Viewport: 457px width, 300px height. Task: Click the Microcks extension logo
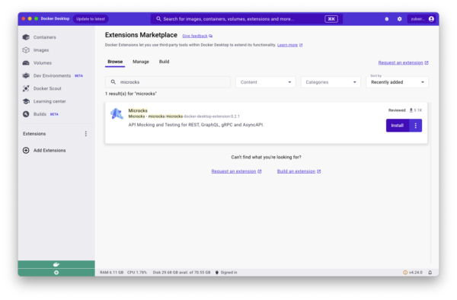(x=117, y=114)
